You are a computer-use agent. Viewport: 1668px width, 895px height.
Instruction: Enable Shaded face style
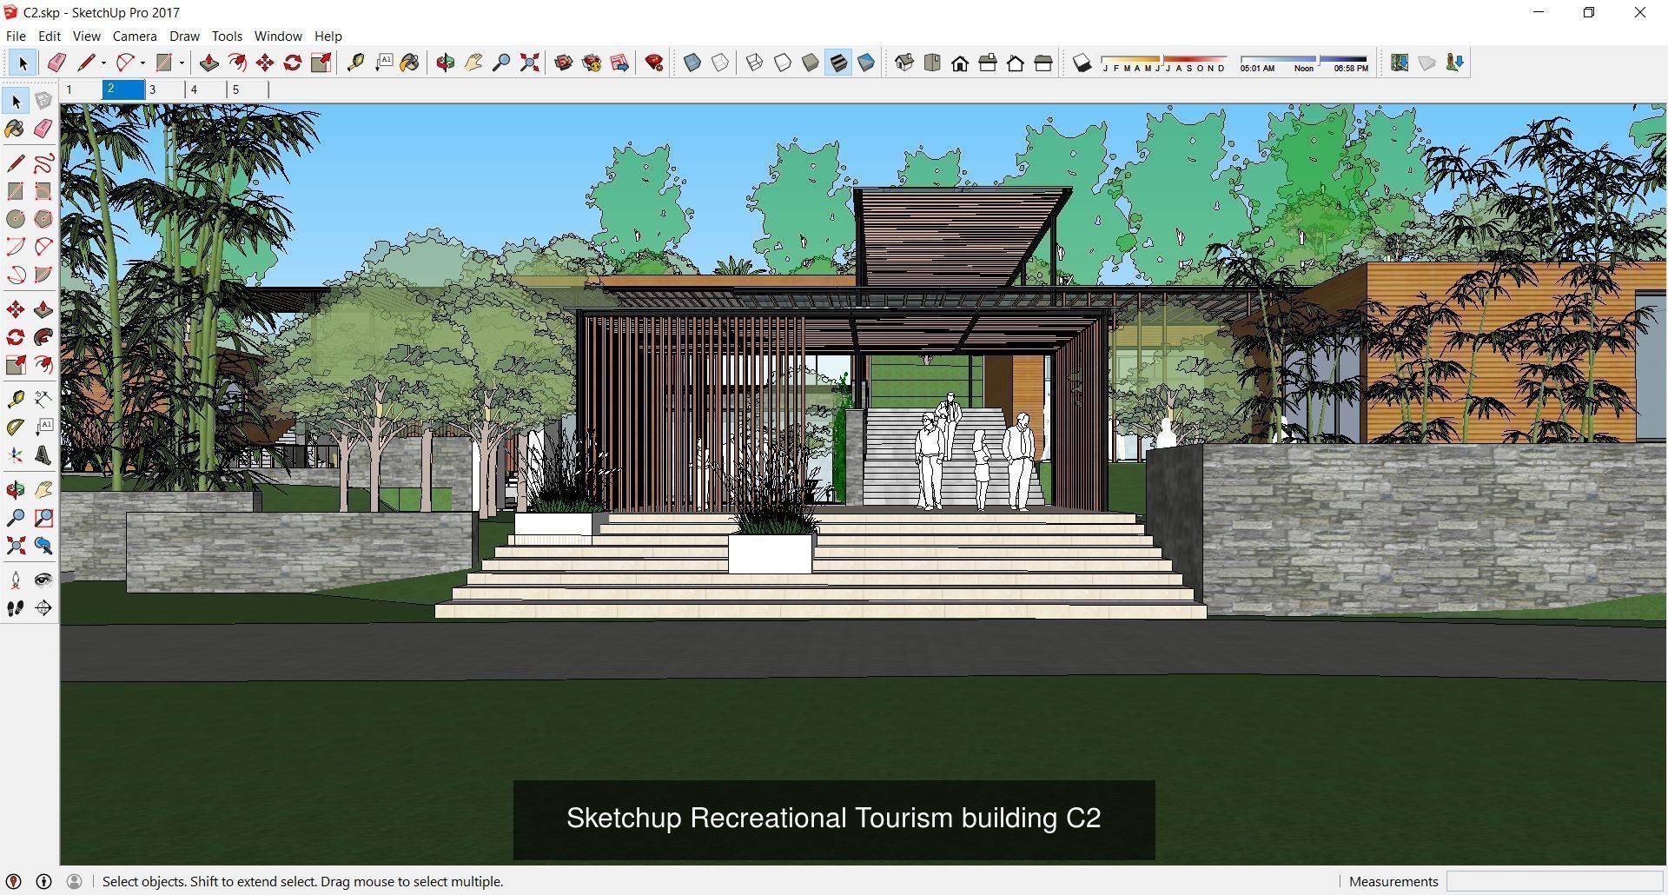pos(810,63)
